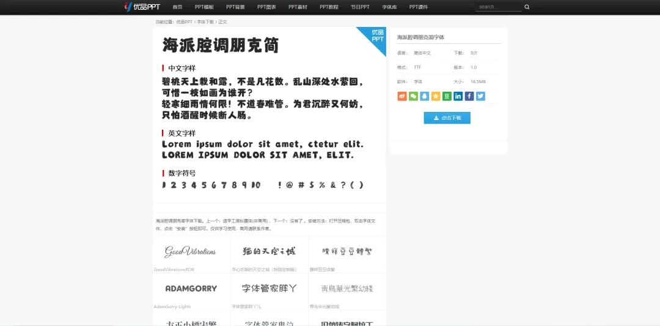This screenshot has width=660, height=326.
Task: Open previous font link 造字工房粉墨体
Action: click(246, 221)
